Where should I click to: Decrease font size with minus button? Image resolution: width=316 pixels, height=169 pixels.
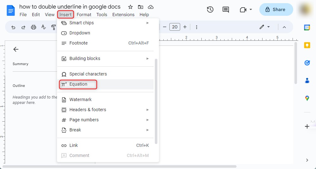(x=164, y=27)
